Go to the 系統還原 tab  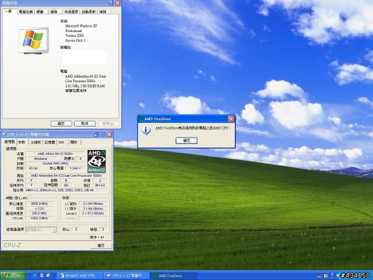click(71, 12)
